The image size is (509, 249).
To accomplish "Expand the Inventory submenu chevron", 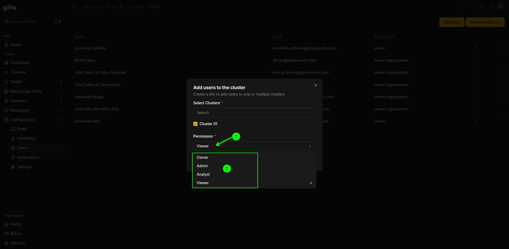I will coord(61,101).
